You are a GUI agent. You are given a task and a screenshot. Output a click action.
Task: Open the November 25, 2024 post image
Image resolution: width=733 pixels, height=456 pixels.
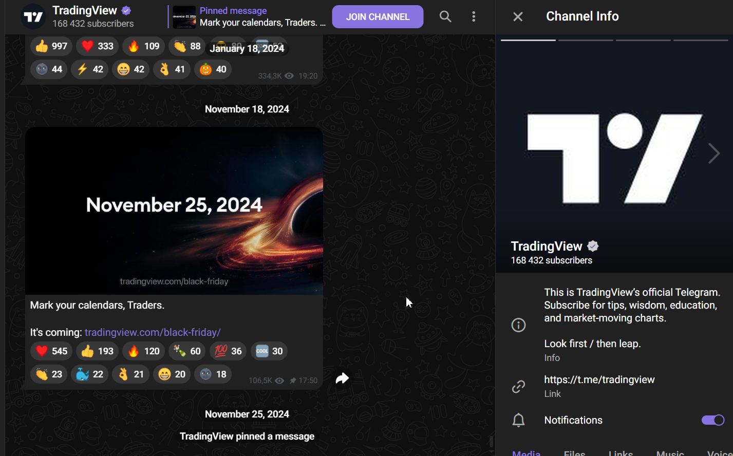tap(174, 211)
